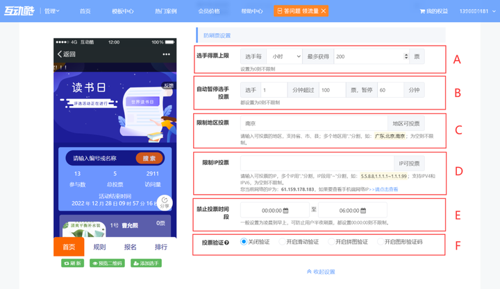Click the round 分享 share icon
Viewport: 500px width, 289px height.
(165, 202)
